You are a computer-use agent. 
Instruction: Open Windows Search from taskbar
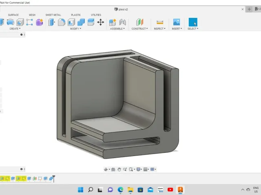(x=91, y=190)
